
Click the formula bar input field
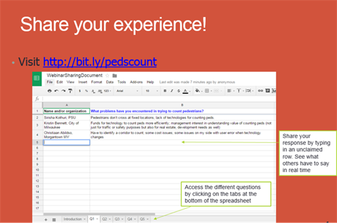click(159, 99)
